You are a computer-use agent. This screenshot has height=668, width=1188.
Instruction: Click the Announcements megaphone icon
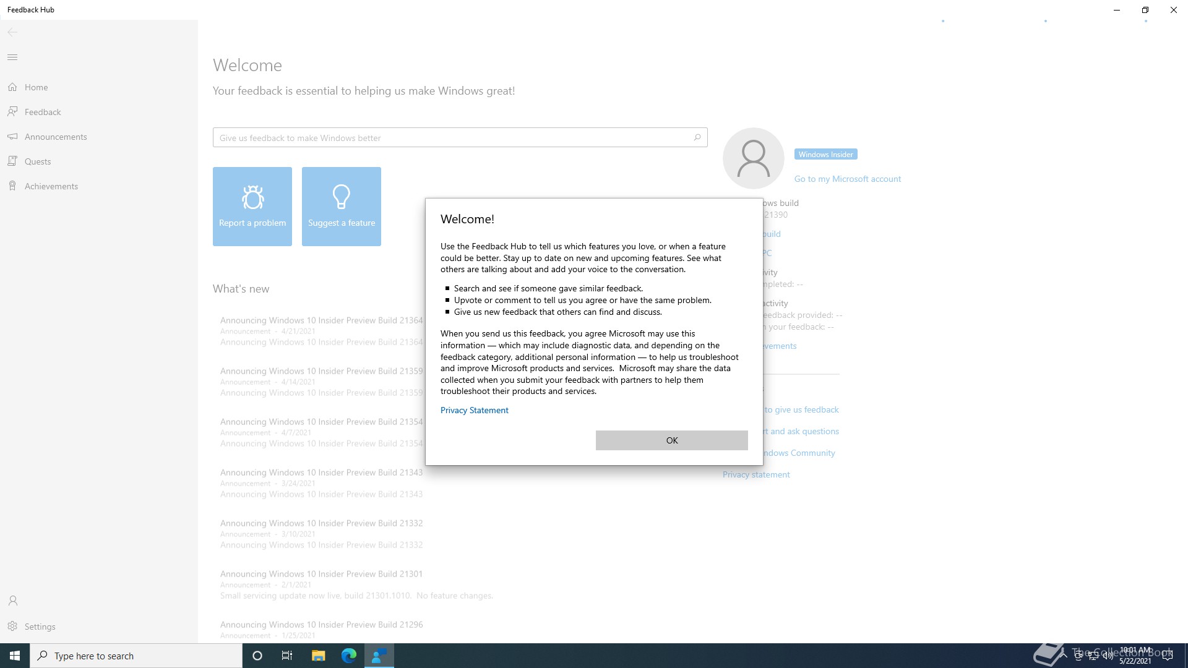[x=12, y=136]
